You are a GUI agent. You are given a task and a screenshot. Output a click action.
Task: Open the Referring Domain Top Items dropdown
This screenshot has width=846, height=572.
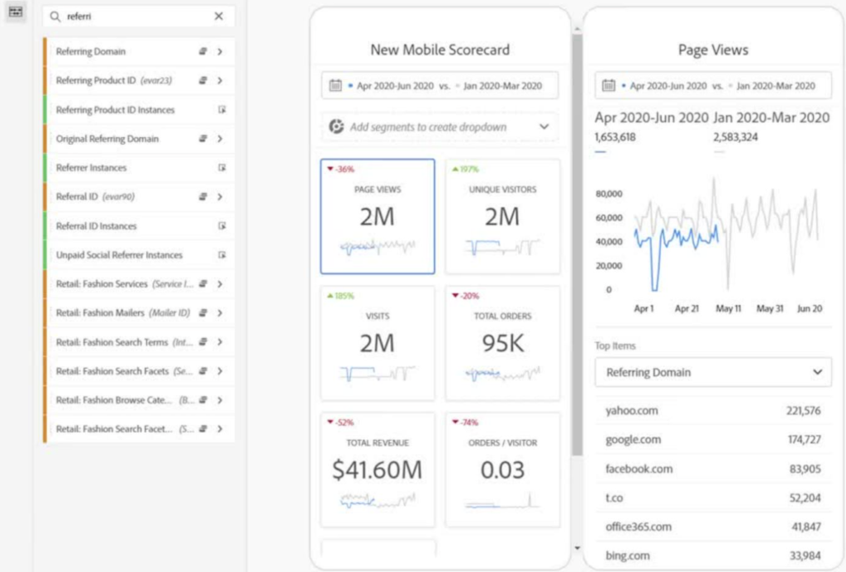point(713,372)
